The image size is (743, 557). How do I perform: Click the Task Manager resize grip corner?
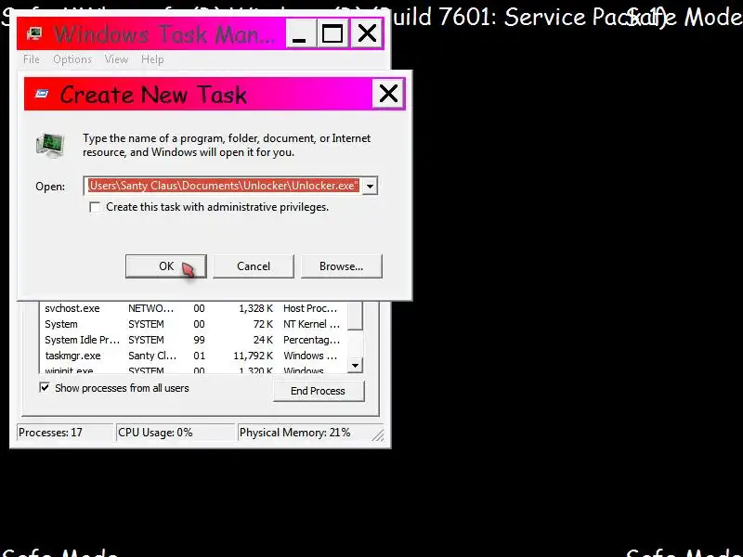[378, 435]
